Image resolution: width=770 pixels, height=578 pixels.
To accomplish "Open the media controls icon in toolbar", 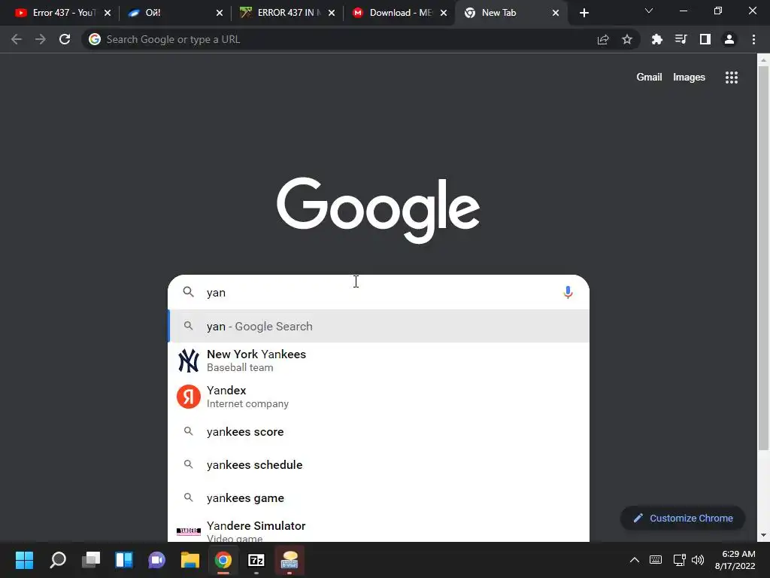I will [x=681, y=39].
